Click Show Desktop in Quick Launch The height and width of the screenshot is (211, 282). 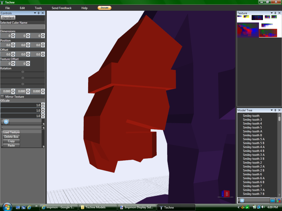click(18, 207)
